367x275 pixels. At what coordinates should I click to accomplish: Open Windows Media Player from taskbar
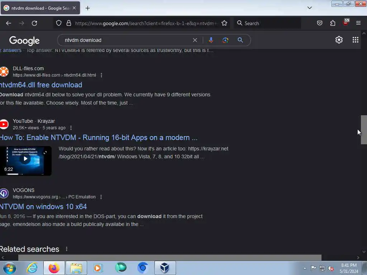click(98, 268)
